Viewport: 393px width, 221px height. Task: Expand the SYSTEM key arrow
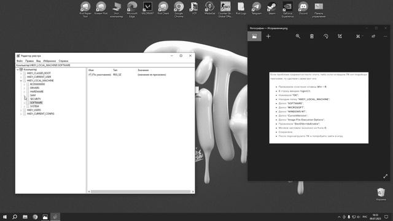25,106
